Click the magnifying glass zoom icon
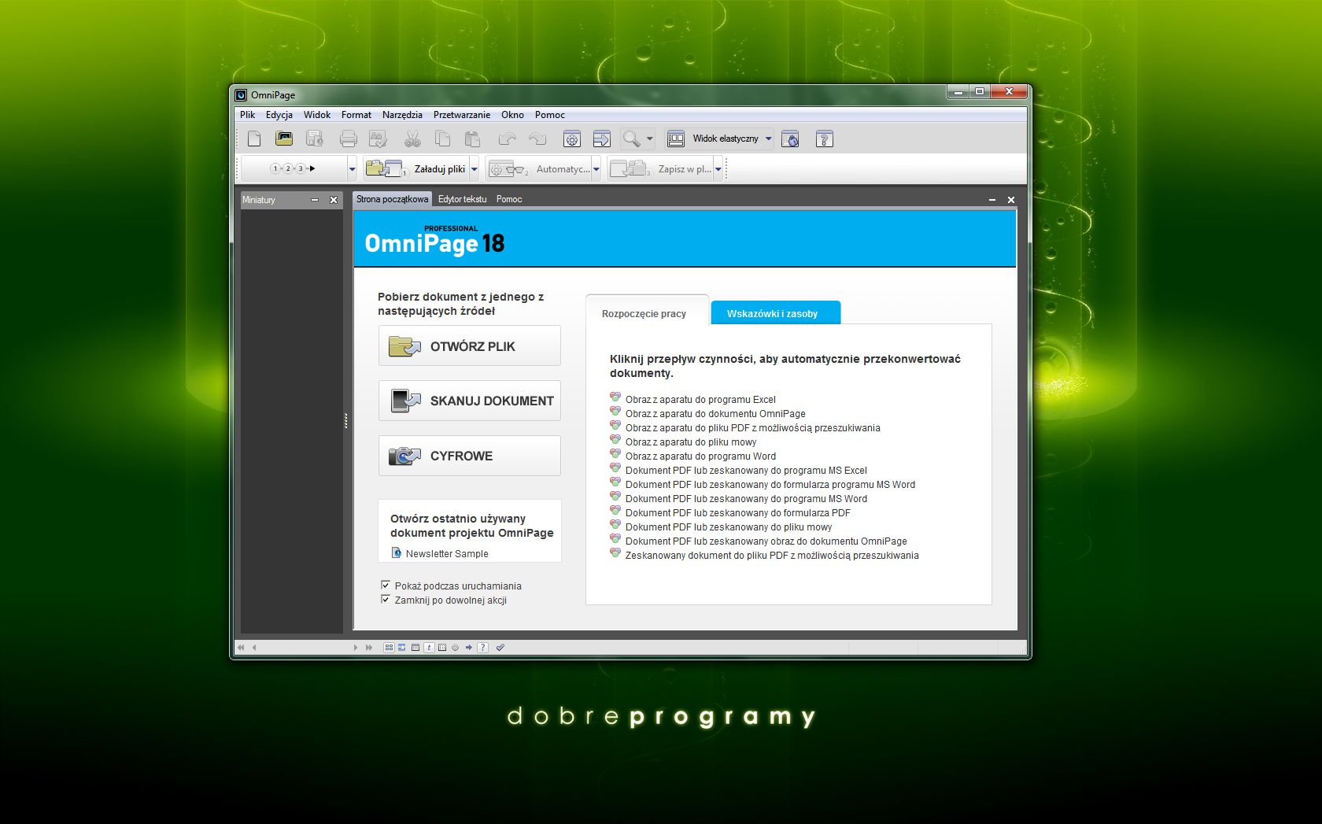The width and height of the screenshot is (1322, 824). coord(631,139)
